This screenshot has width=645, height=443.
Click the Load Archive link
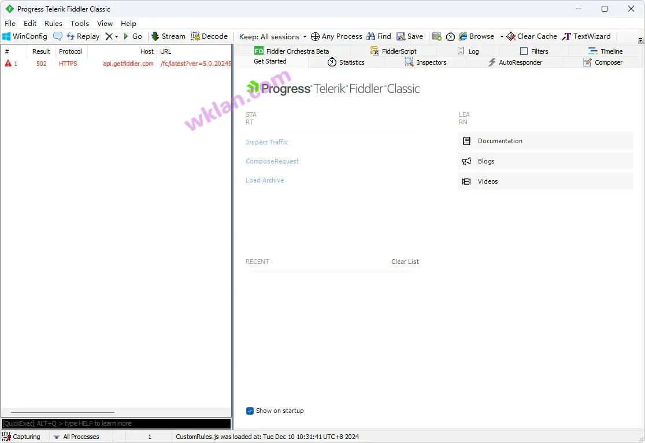coord(265,180)
